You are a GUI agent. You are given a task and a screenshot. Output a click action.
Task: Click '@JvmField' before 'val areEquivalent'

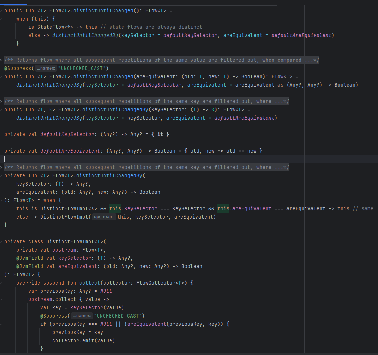pos(29,267)
